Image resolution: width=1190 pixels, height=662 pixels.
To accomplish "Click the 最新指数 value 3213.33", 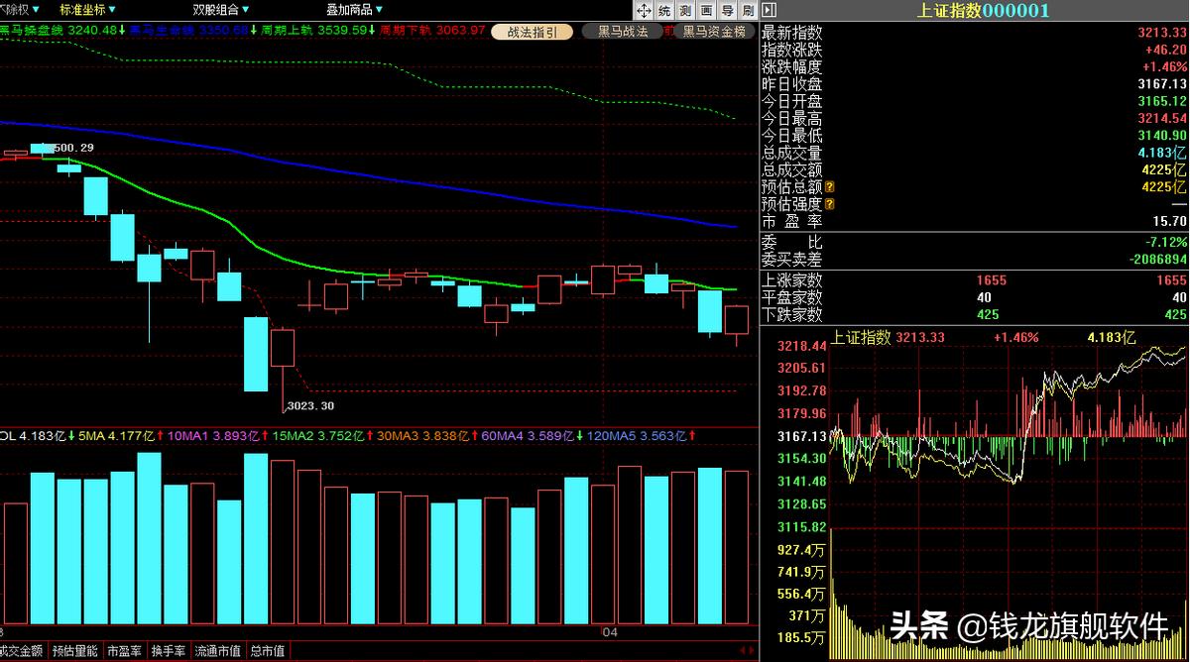I will (1162, 34).
